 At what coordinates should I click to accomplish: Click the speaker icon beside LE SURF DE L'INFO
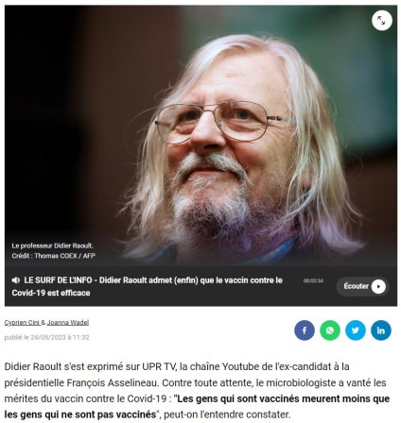pos(16,280)
